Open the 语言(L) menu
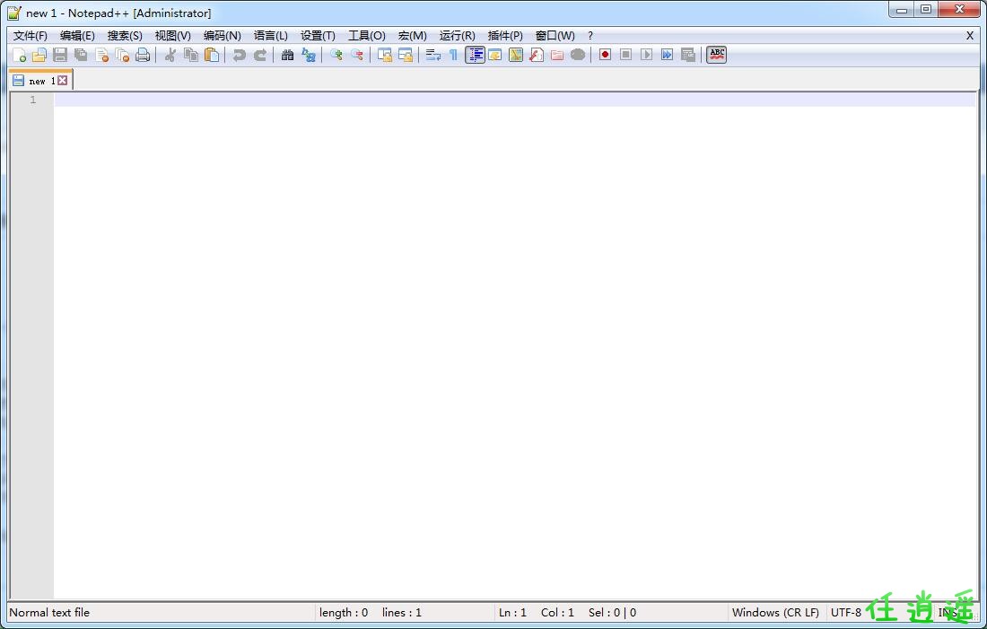 coord(271,36)
